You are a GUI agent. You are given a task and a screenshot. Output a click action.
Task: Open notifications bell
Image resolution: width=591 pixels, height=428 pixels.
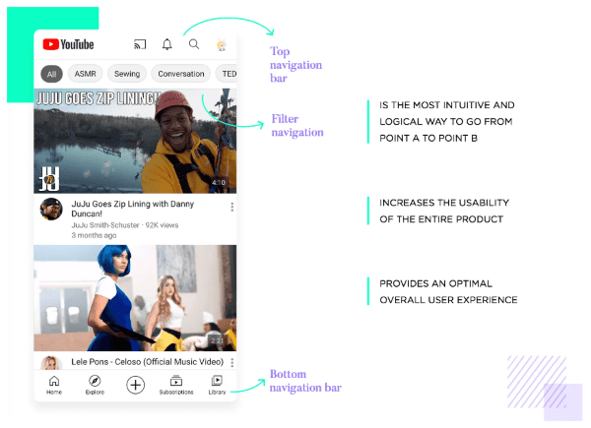tap(166, 44)
